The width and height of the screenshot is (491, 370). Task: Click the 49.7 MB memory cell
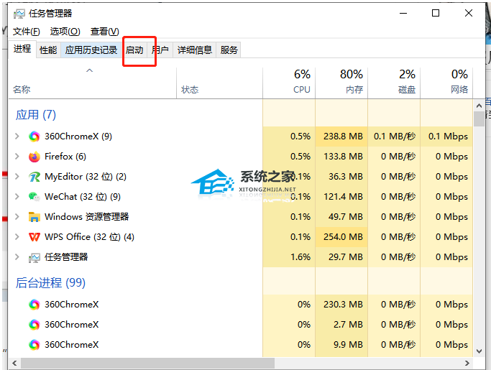pyautogui.click(x=341, y=217)
